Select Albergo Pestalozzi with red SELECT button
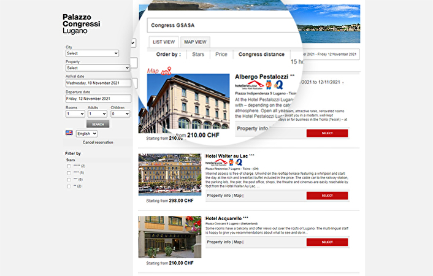Screen dimensions: 433x276 click(328, 133)
